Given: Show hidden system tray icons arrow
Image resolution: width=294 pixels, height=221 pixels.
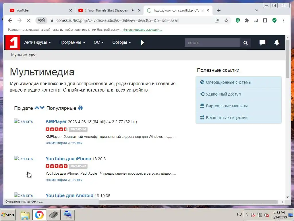Looking at the screenshot, I should point(247,214).
